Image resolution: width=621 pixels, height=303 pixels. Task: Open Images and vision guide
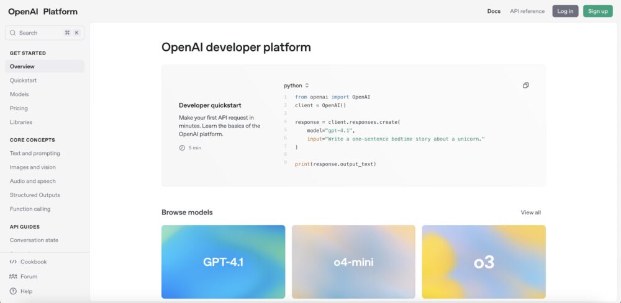pyautogui.click(x=32, y=167)
